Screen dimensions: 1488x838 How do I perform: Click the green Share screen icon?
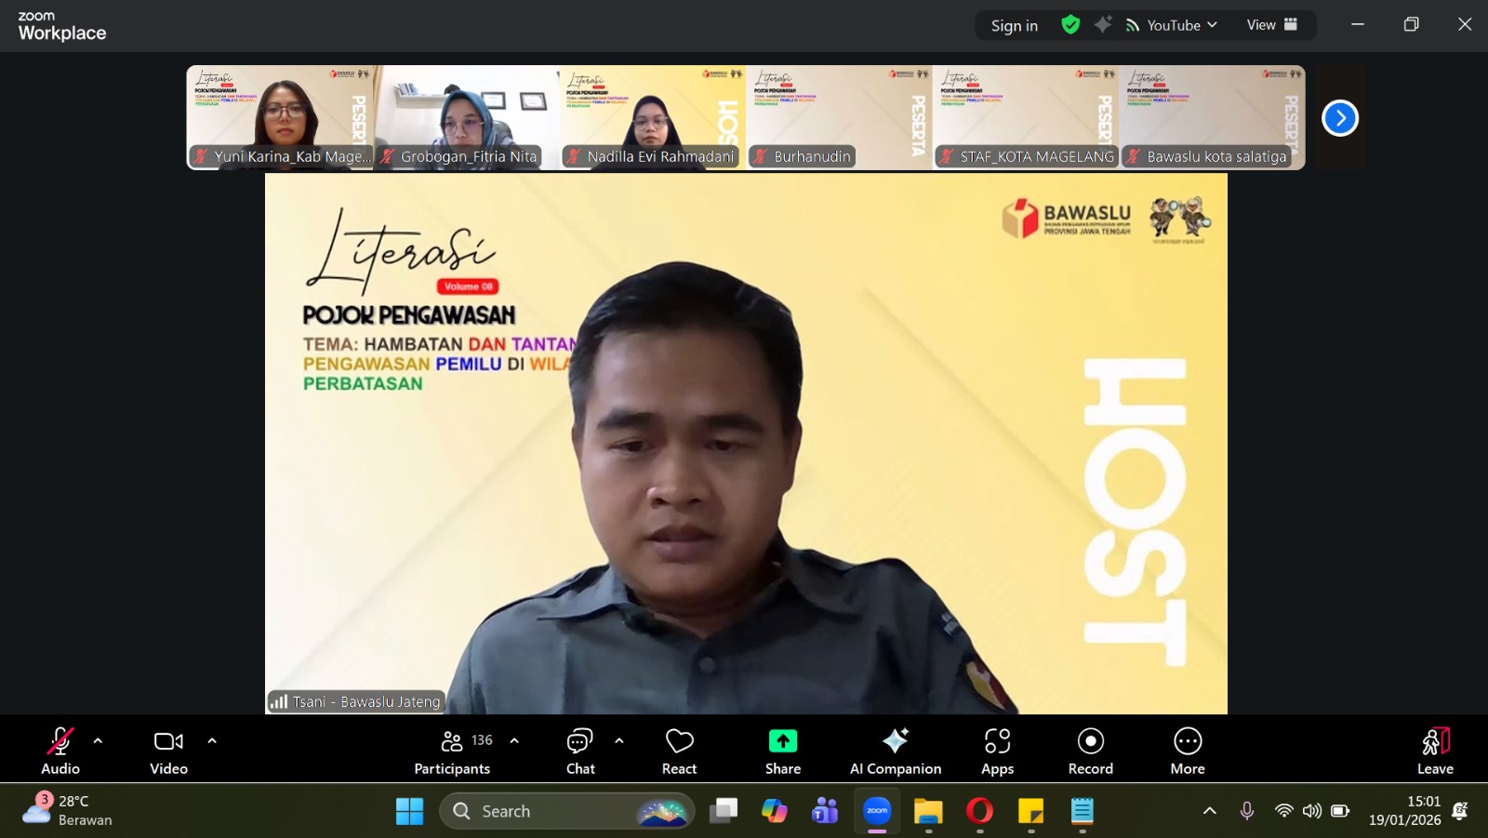coord(782,741)
